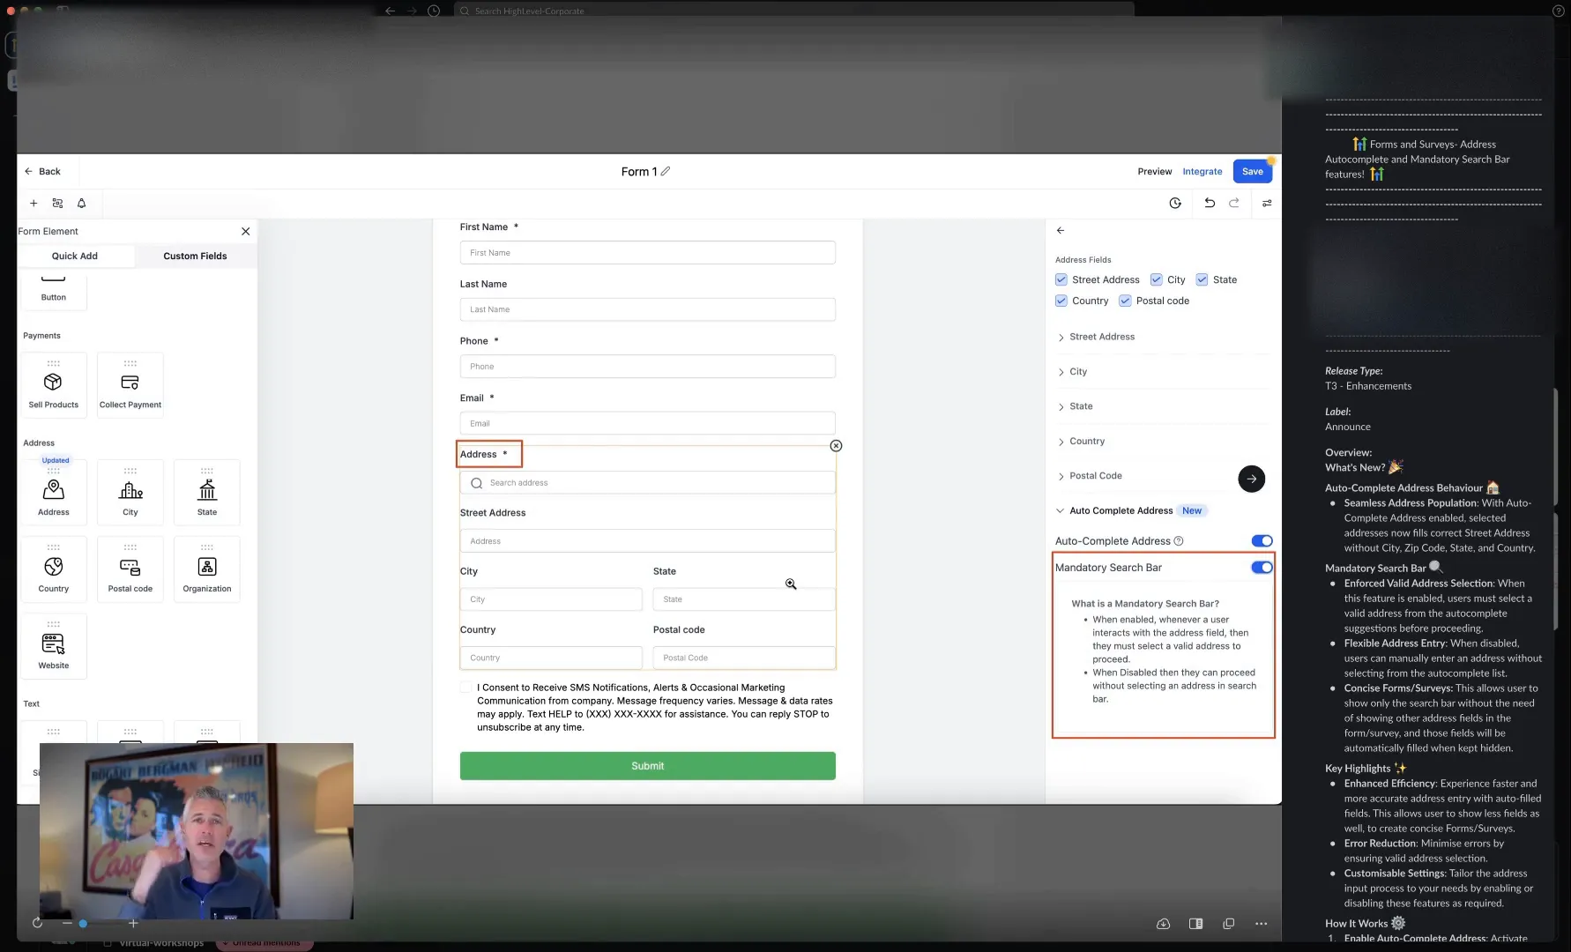This screenshot has width=1571, height=952.
Task: Uncheck the Street Address checkbox
Action: (x=1061, y=279)
